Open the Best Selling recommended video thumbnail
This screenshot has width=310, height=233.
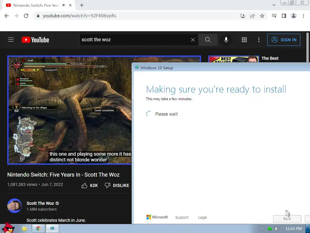point(233,59)
